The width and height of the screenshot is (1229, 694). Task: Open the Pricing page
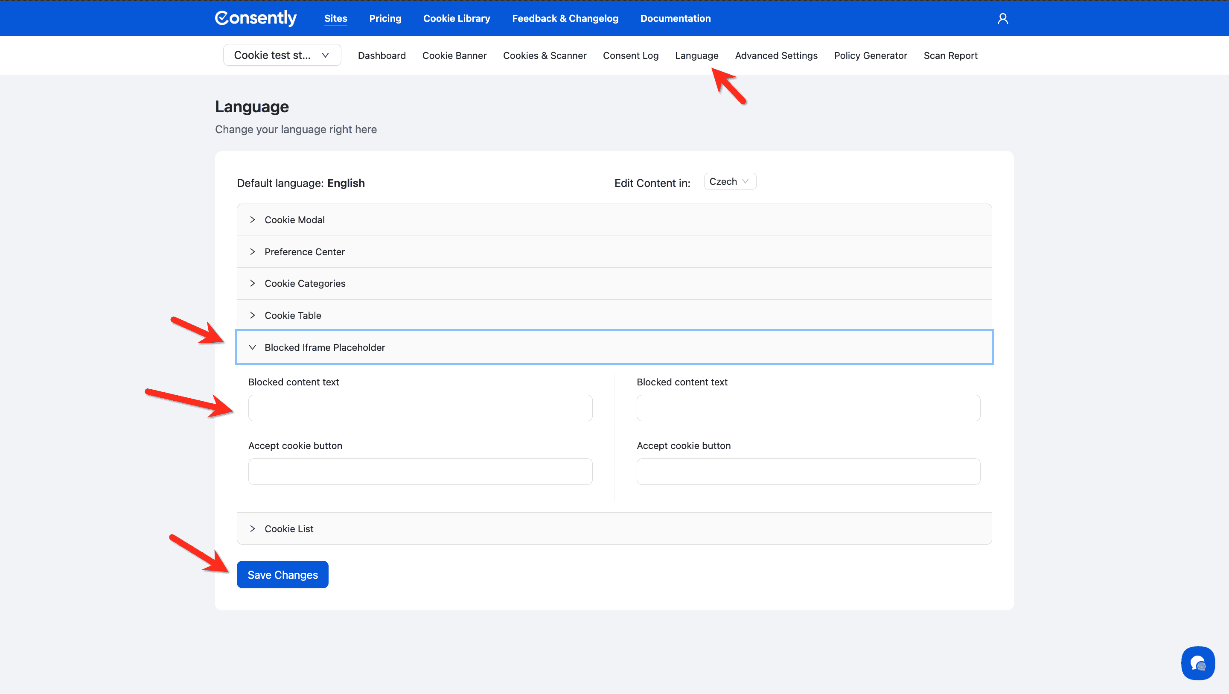click(x=385, y=18)
